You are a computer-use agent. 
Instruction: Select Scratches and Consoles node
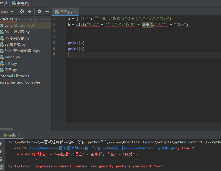coord(20,82)
